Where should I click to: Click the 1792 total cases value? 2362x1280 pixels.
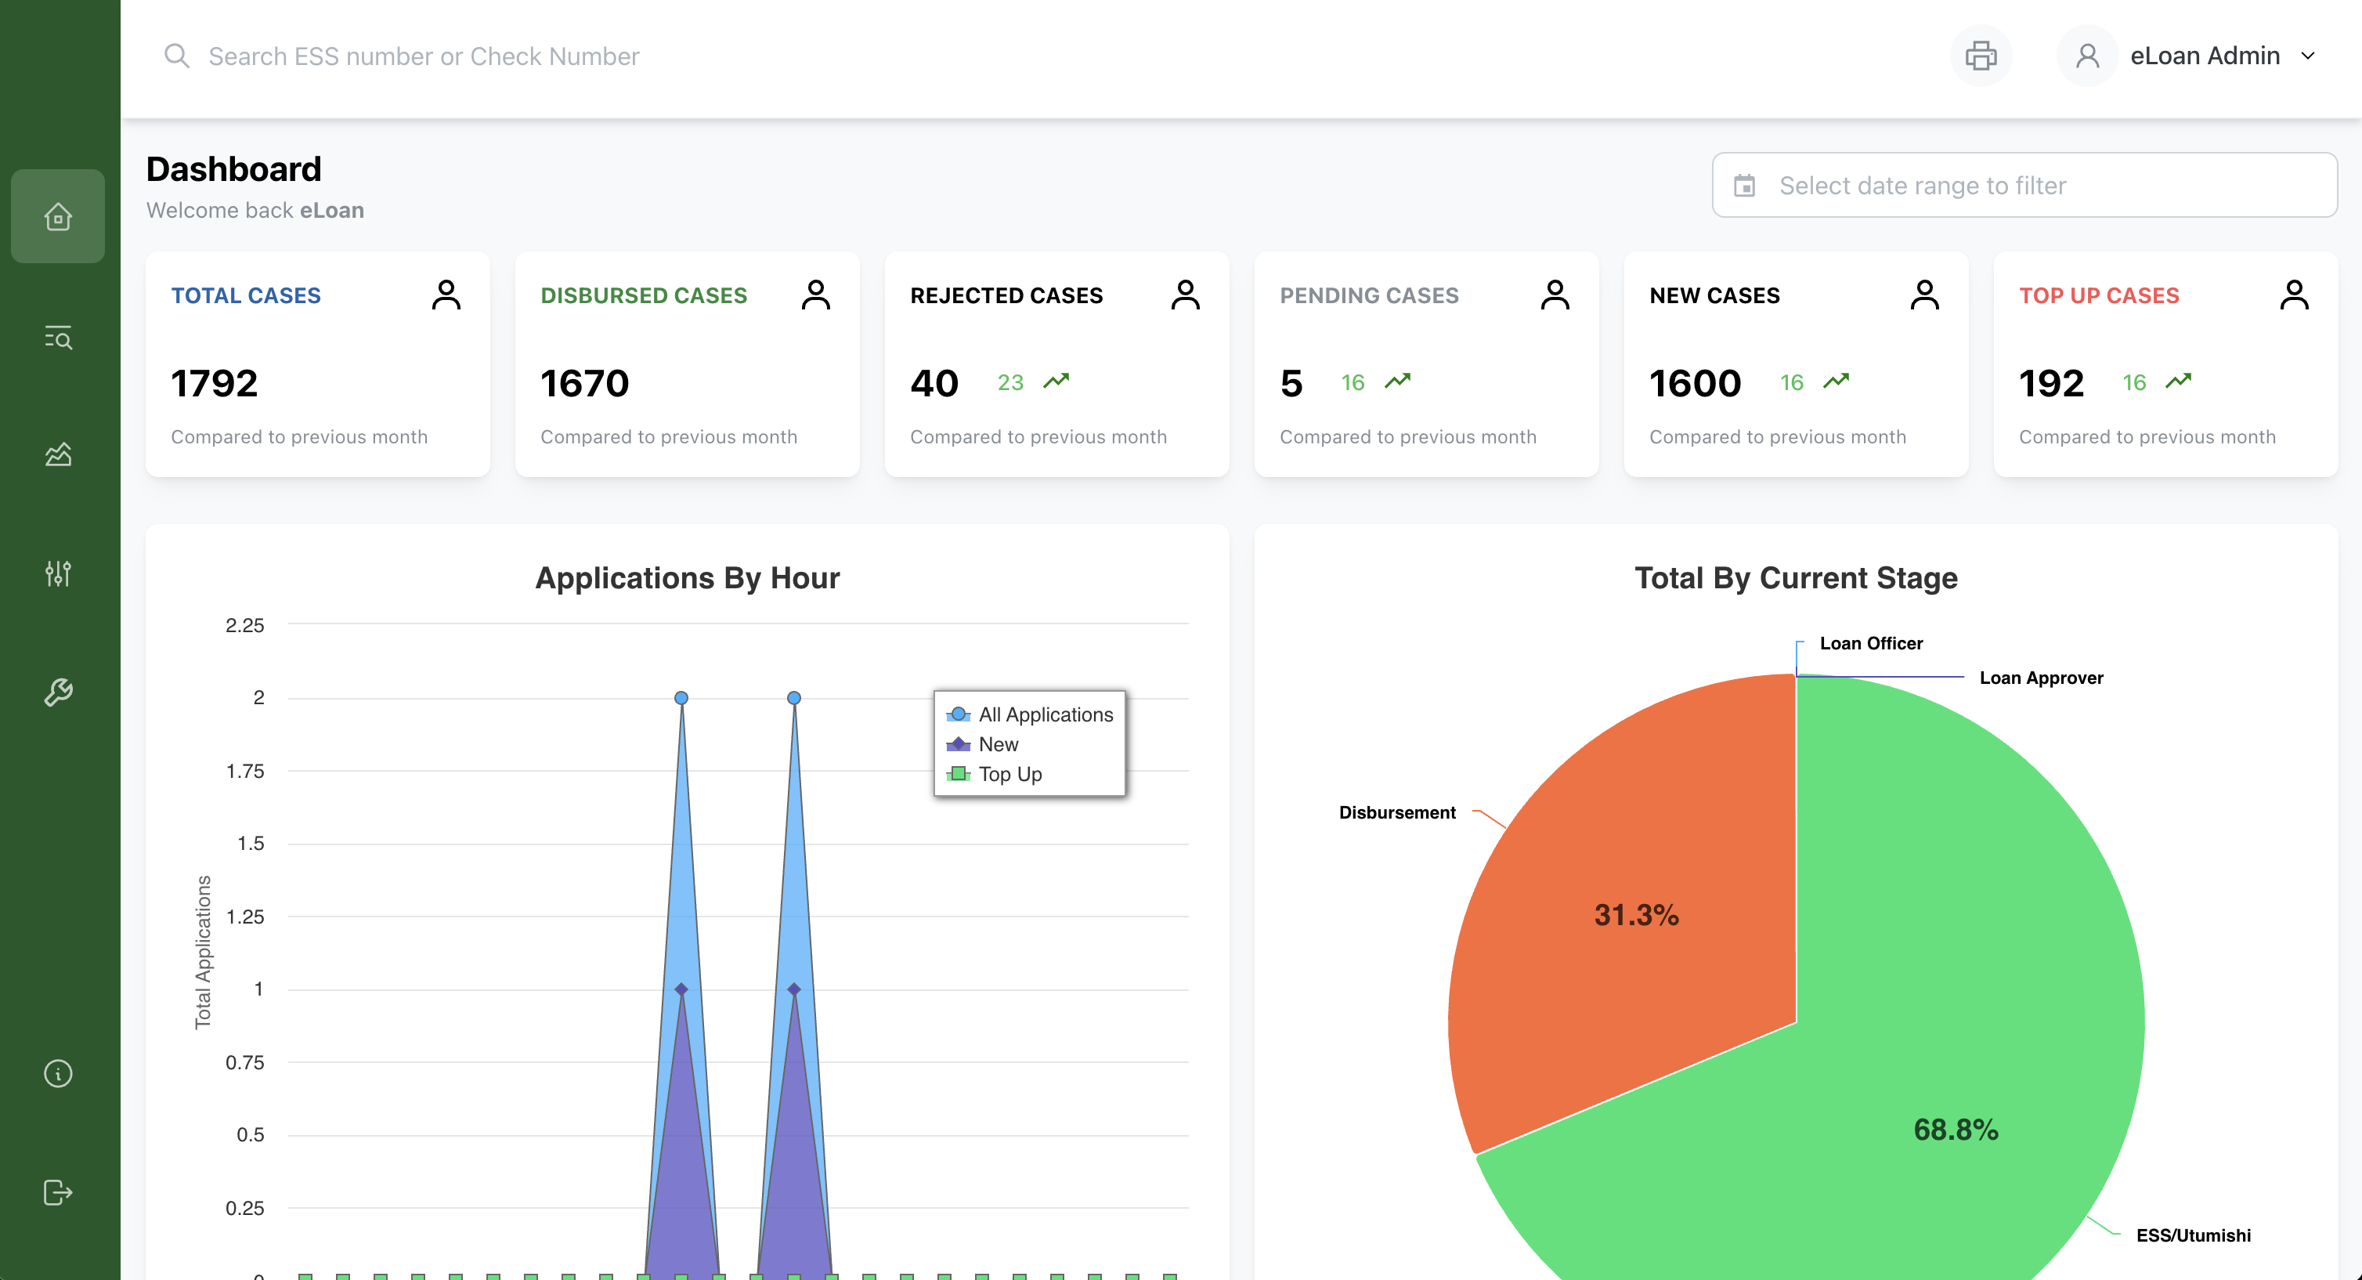pos(215,383)
